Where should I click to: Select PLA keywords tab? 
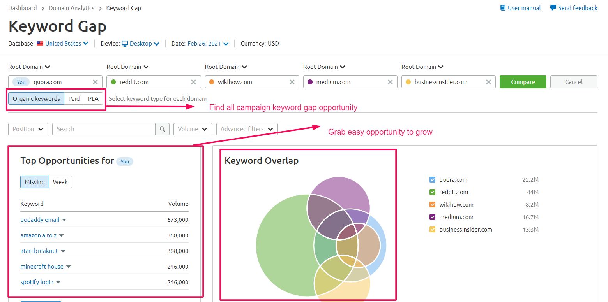click(x=94, y=99)
